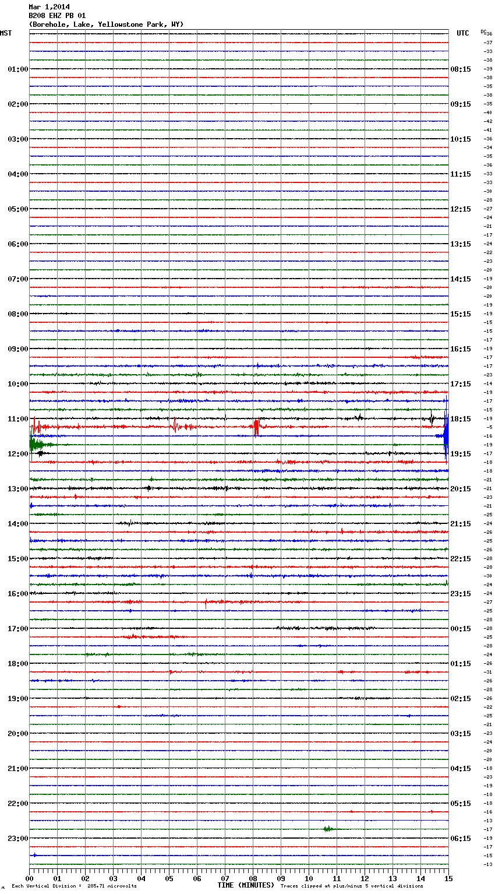Click the "21:15" UTC time label
The width and height of the screenshot is (495, 894).
(x=461, y=524)
